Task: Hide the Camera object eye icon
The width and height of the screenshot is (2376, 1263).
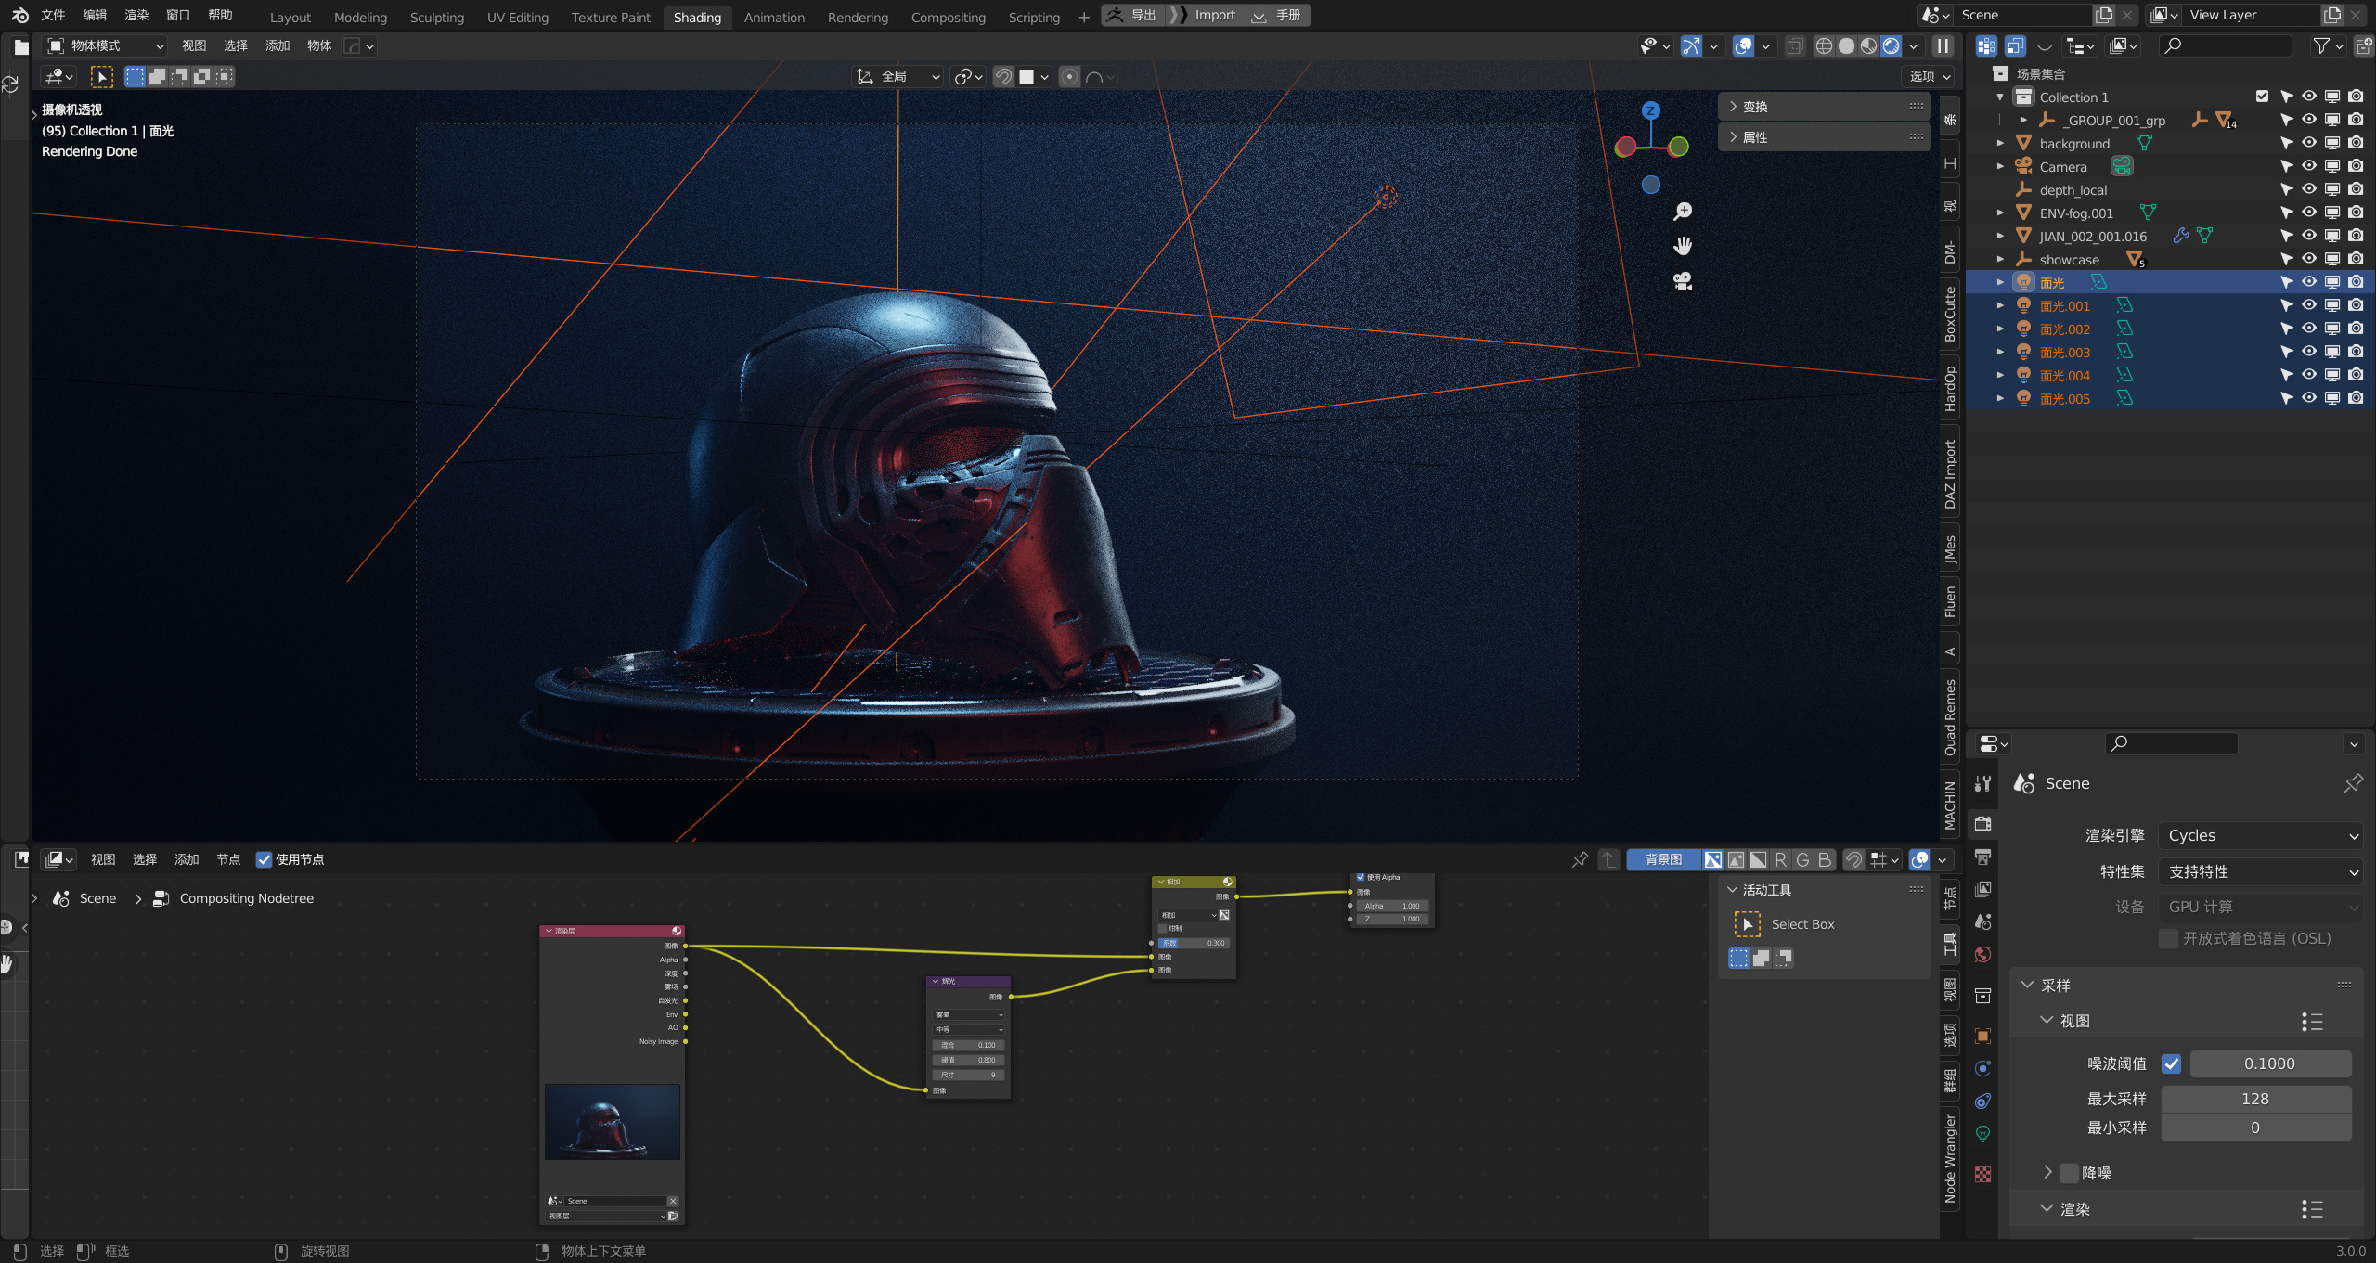Action: pos(2309,166)
